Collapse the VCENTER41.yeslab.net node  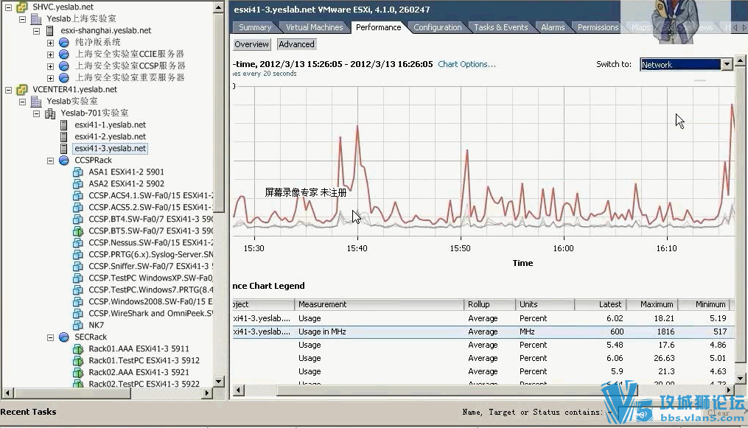pos(8,90)
